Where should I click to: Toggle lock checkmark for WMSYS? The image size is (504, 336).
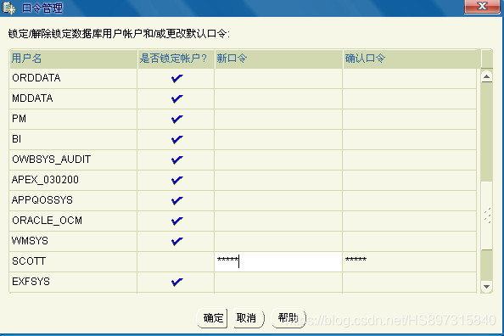pos(176,241)
